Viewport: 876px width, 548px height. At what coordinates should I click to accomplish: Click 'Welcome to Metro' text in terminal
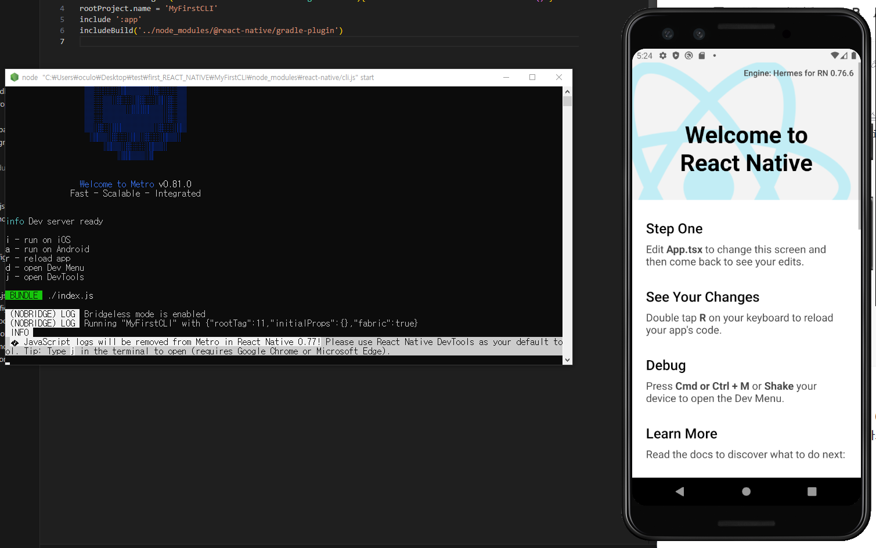[x=117, y=184]
